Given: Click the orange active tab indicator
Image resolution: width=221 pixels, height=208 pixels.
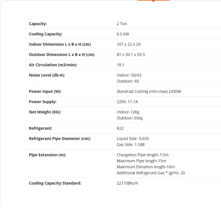Looking at the screenshot, I should pyautogui.click(x=153, y=1).
